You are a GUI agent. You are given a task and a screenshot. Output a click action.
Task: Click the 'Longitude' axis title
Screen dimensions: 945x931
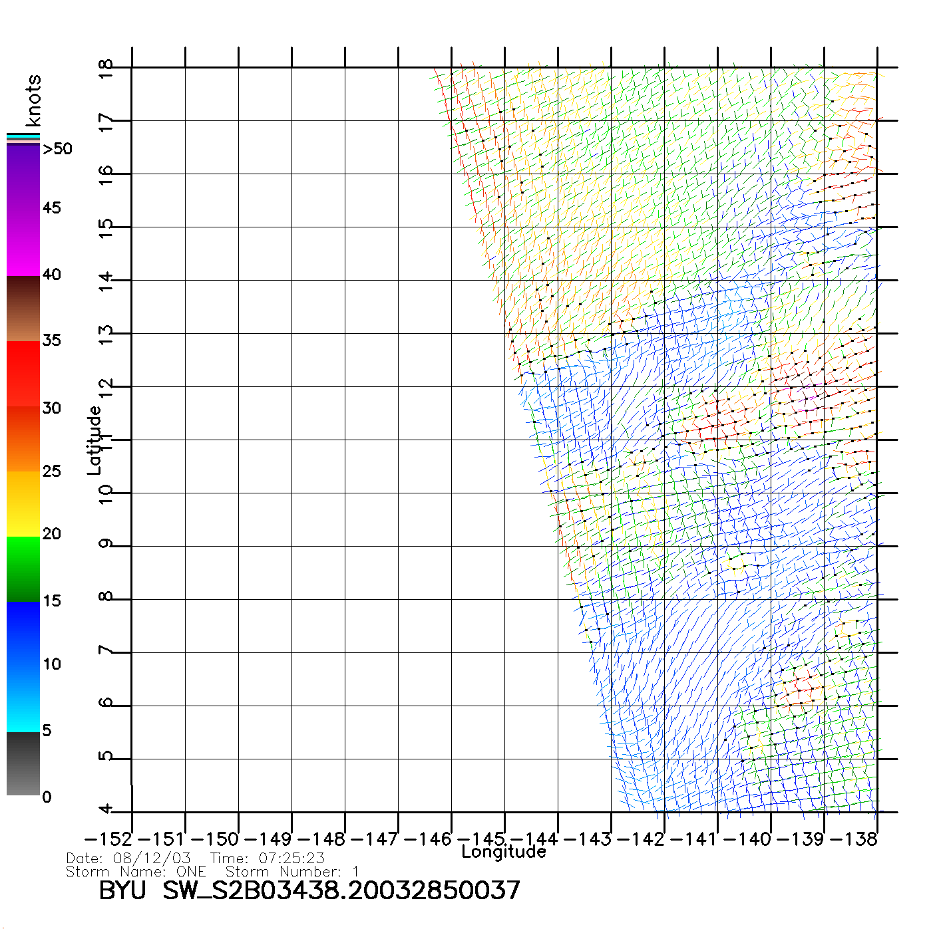coord(503,852)
